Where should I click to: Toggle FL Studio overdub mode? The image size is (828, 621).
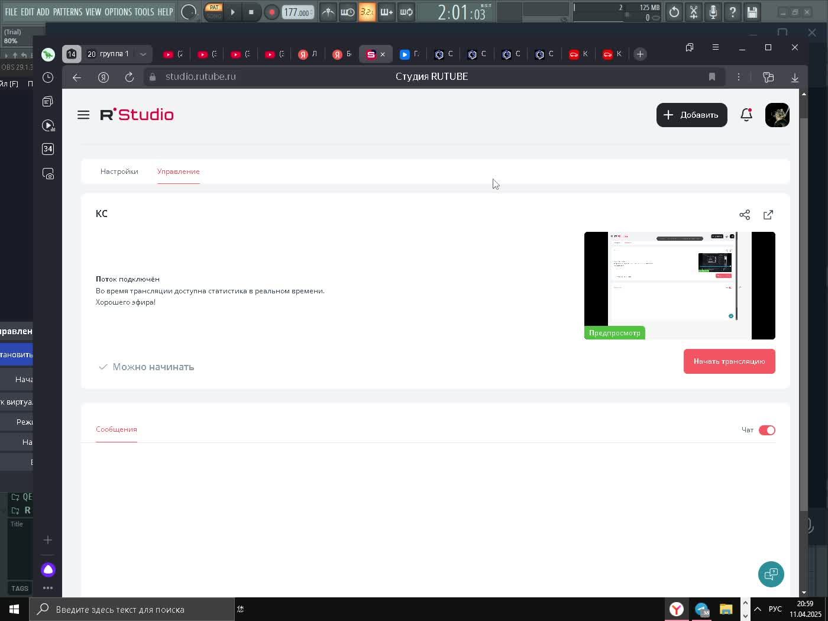386,12
